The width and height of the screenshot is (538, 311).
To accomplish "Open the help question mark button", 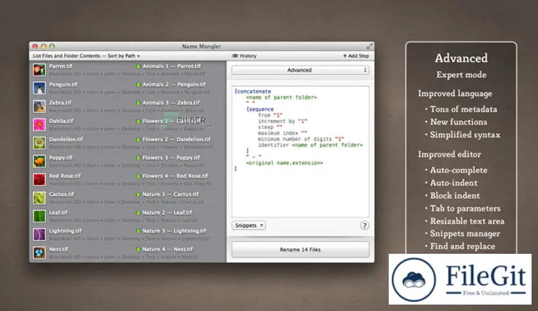I will pyautogui.click(x=364, y=226).
